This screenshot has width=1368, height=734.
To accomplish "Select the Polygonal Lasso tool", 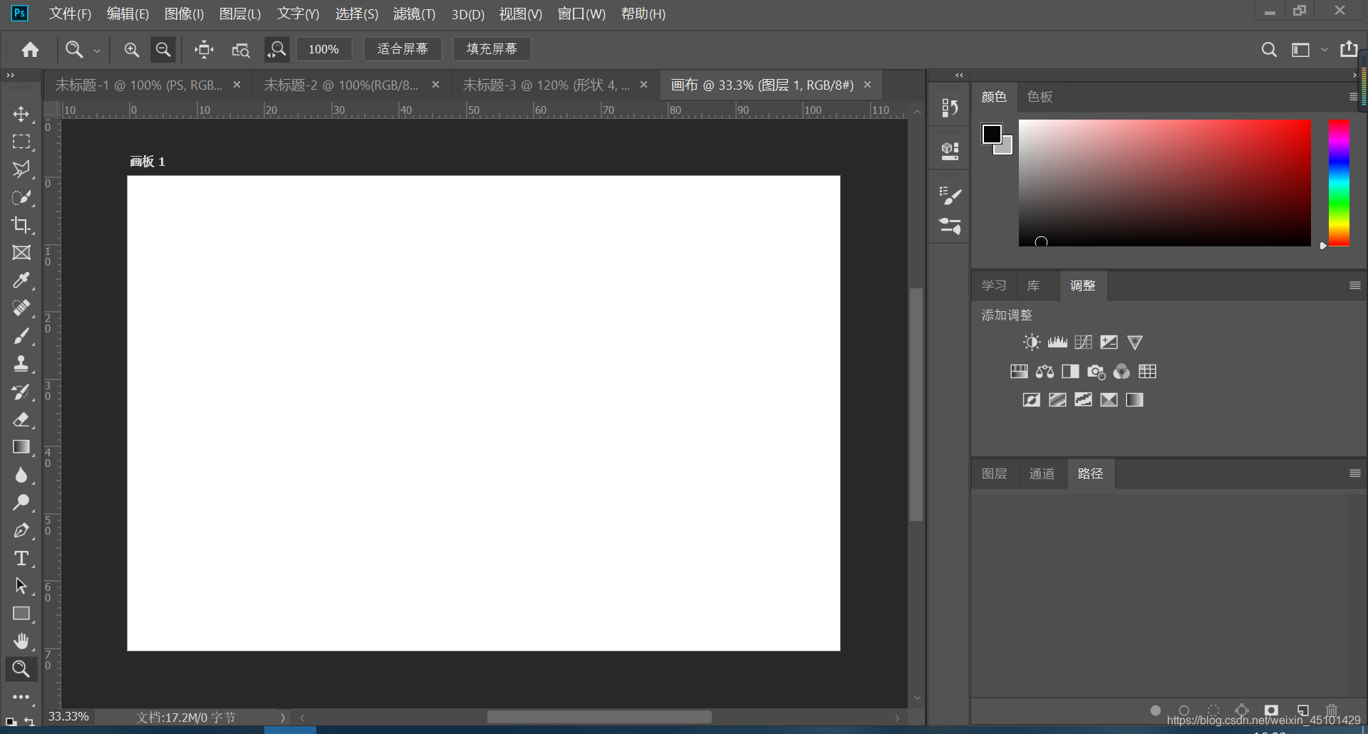I will point(21,169).
